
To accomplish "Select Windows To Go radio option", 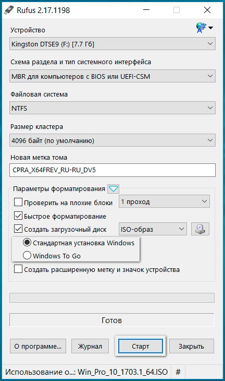I will click(x=27, y=255).
